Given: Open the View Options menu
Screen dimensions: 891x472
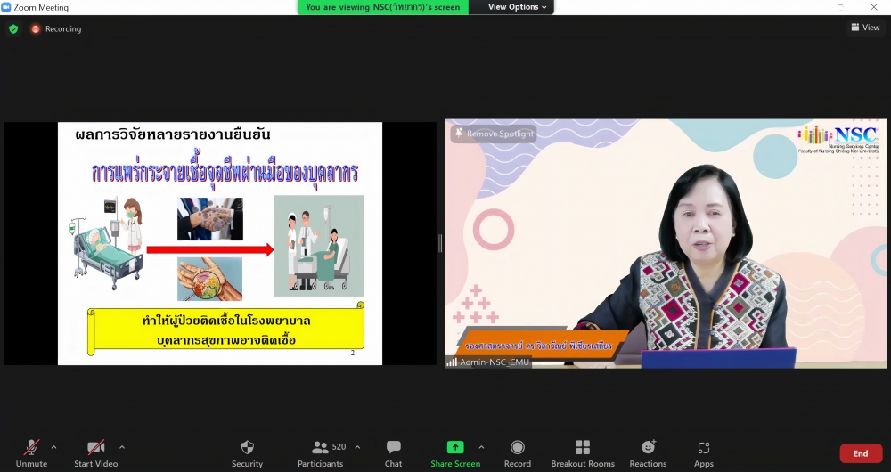Looking at the screenshot, I should [519, 7].
